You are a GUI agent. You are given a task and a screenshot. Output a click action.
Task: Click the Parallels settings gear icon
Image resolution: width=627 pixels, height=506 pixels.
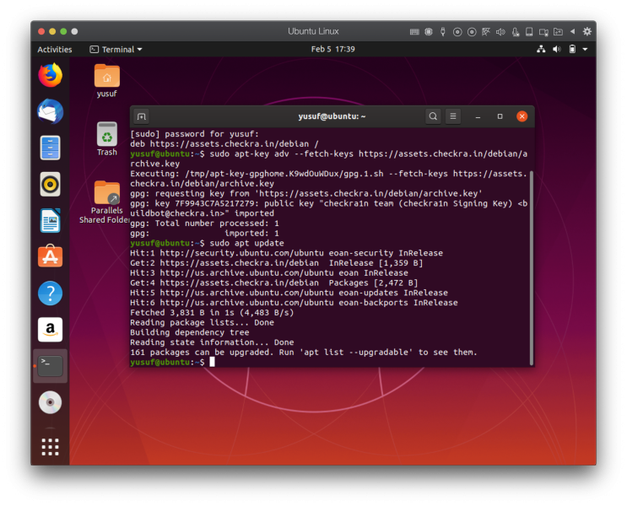[x=586, y=31]
